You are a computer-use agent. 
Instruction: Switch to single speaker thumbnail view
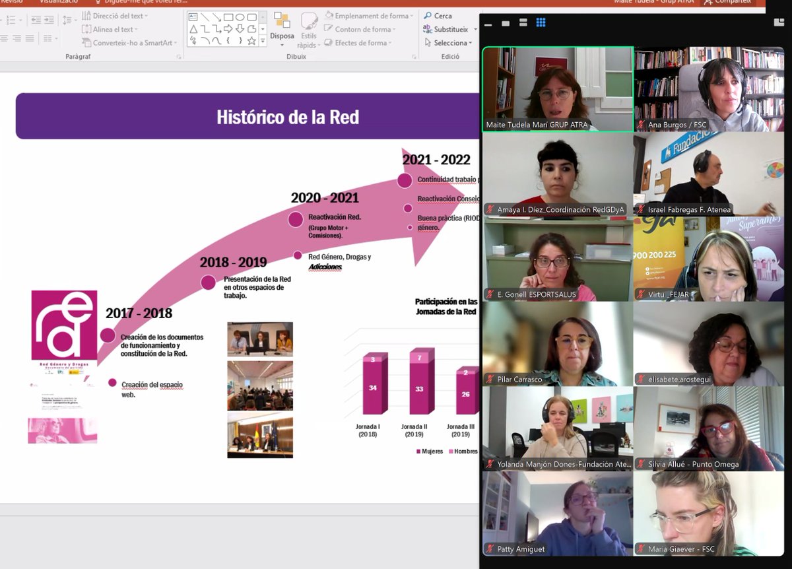tap(506, 23)
